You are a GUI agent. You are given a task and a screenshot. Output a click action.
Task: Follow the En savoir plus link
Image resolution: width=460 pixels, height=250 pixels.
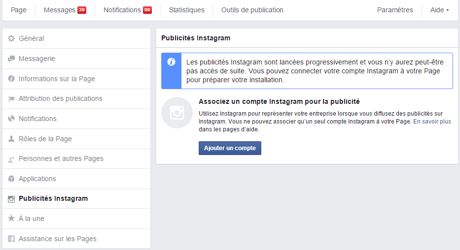432,122
